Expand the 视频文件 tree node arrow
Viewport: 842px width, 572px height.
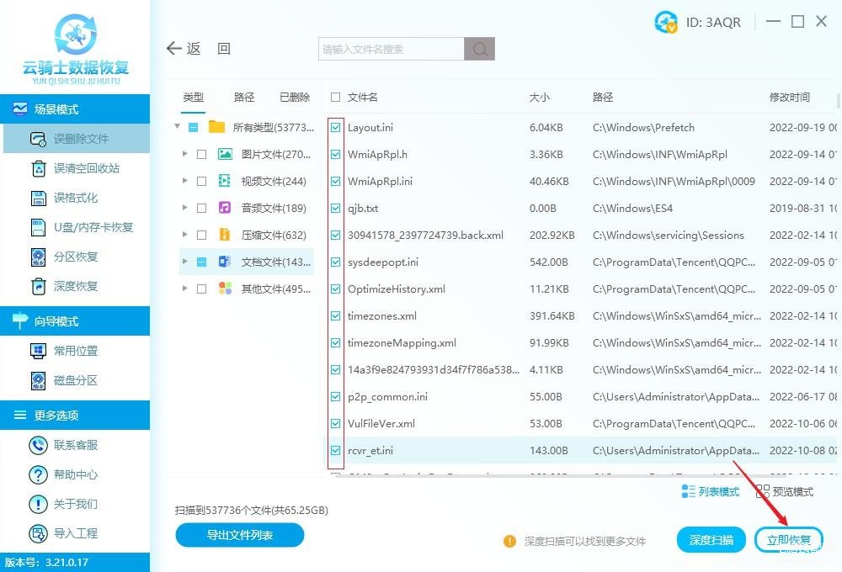tap(184, 180)
